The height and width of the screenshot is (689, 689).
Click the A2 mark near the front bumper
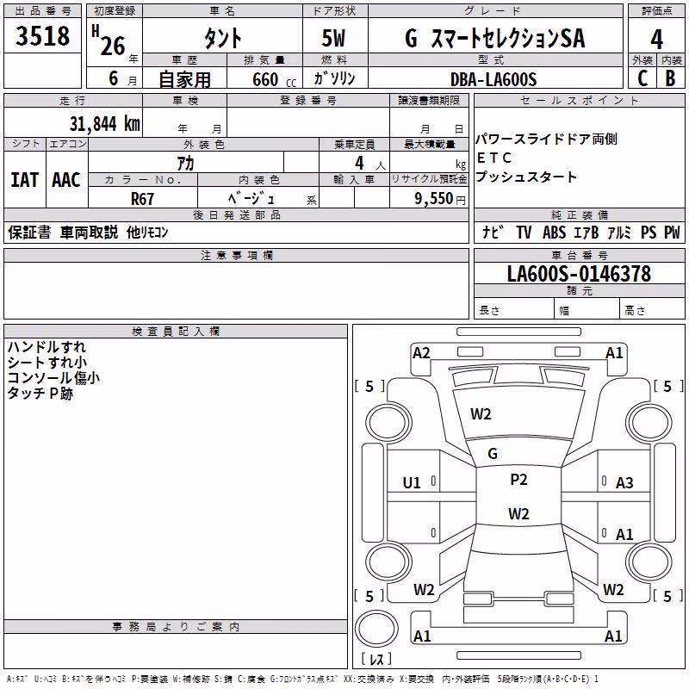tap(421, 353)
